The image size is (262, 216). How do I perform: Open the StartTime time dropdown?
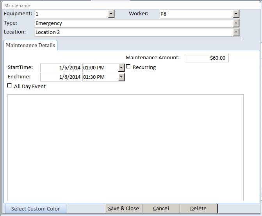tap(121, 68)
